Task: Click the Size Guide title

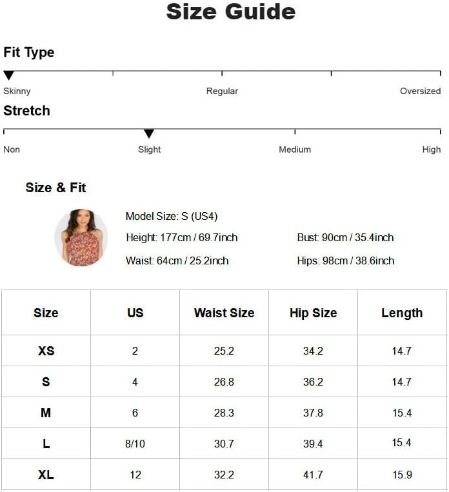Action: pyautogui.click(x=231, y=12)
